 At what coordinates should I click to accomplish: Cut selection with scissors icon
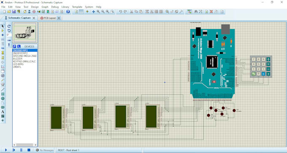(131, 12)
